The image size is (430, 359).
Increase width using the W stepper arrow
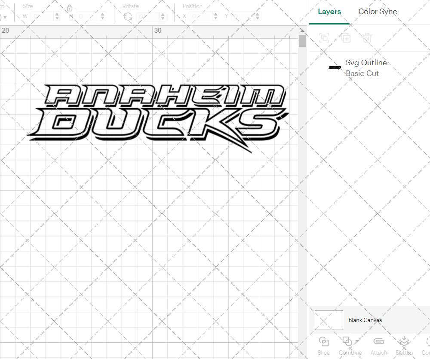click(57, 14)
